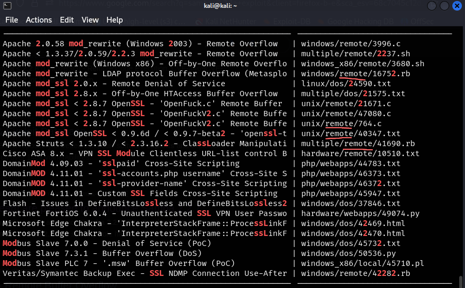Click the 'ssl-provider-name' Cross-Site Scripting line
Viewport: 465px width, 288px height.
[145, 183]
